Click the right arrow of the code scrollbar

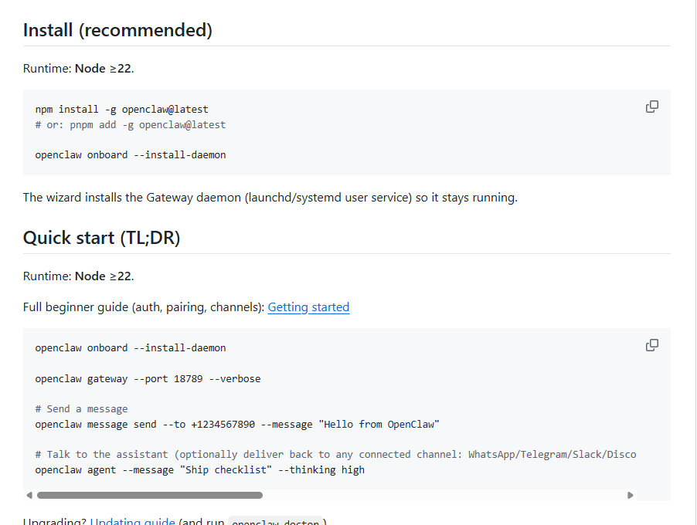tap(631, 495)
